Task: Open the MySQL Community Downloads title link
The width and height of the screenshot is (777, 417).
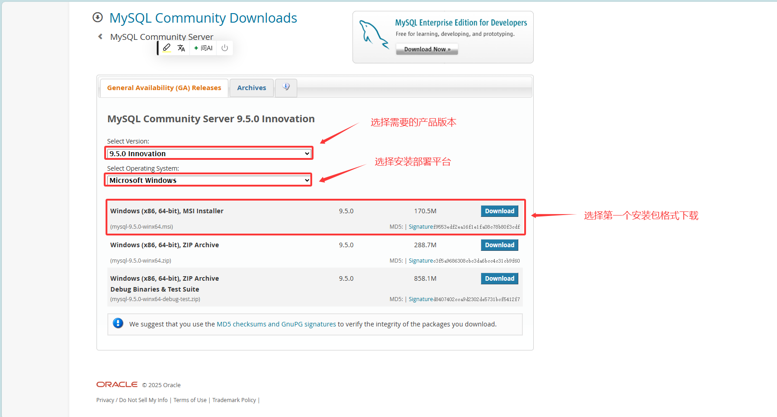Action: 203,18
